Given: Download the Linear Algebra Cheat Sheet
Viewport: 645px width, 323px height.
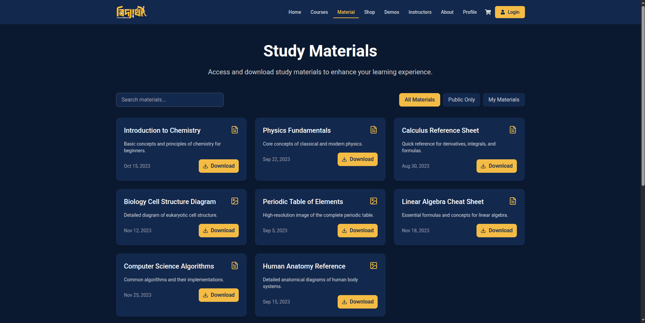Looking at the screenshot, I should pos(496,231).
